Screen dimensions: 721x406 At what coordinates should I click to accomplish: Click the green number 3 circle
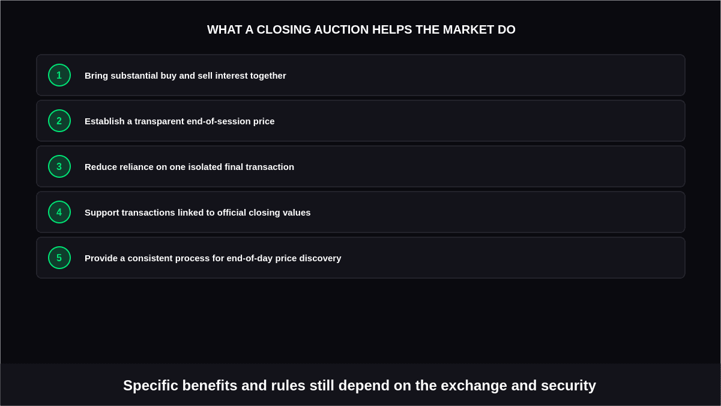pyautogui.click(x=59, y=166)
